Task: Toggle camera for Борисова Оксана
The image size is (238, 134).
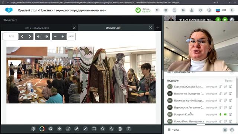Action: pyautogui.click(x=225, y=87)
